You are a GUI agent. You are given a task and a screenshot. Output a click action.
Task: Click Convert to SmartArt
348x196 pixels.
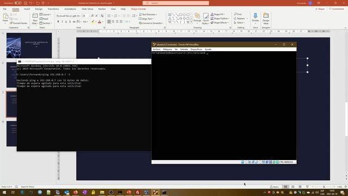click(151, 23)
